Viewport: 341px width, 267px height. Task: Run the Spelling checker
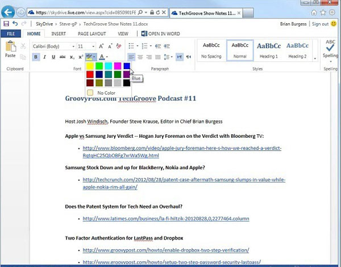click(x=330, y=49)
